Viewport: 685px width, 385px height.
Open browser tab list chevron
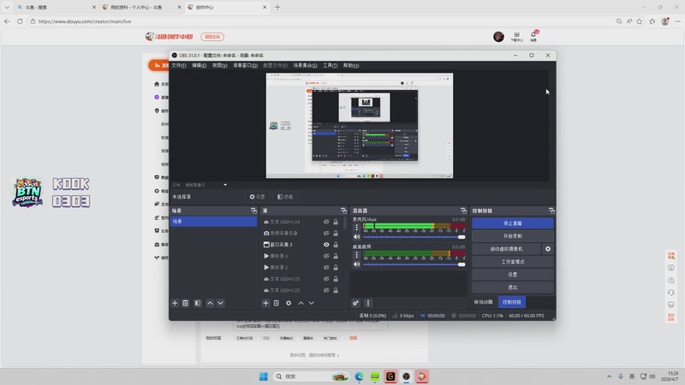pos(7,8)
